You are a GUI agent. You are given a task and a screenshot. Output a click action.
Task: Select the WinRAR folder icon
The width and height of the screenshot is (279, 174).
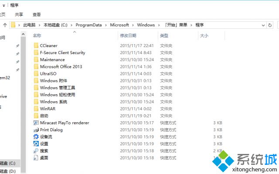pos(36,109)
